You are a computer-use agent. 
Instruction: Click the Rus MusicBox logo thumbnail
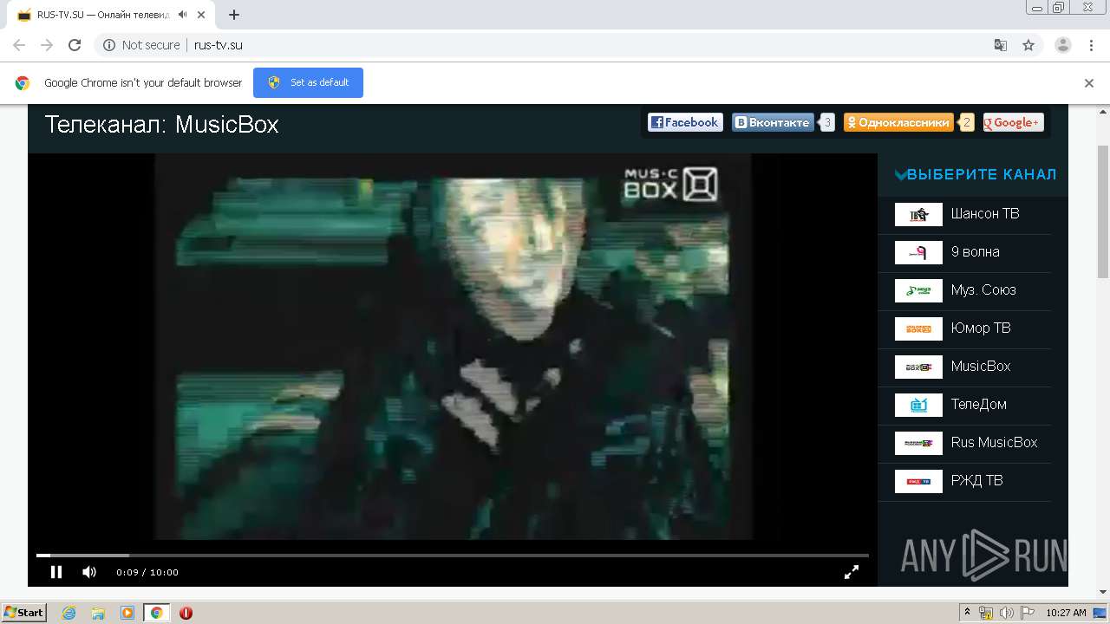(918, 443)
